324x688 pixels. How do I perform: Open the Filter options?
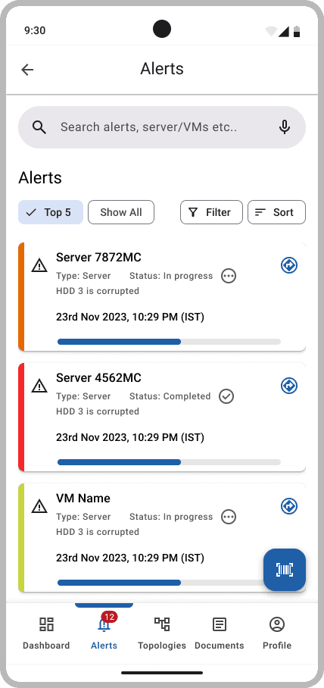[211, 212]
